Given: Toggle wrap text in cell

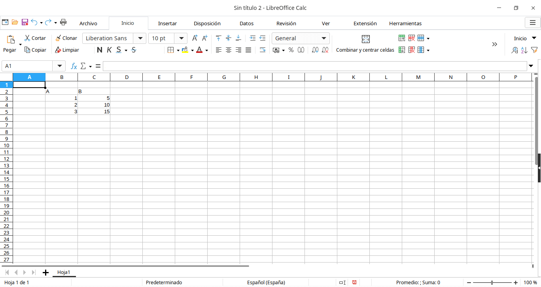Looking at the screenshot, I should click(263, 50).
